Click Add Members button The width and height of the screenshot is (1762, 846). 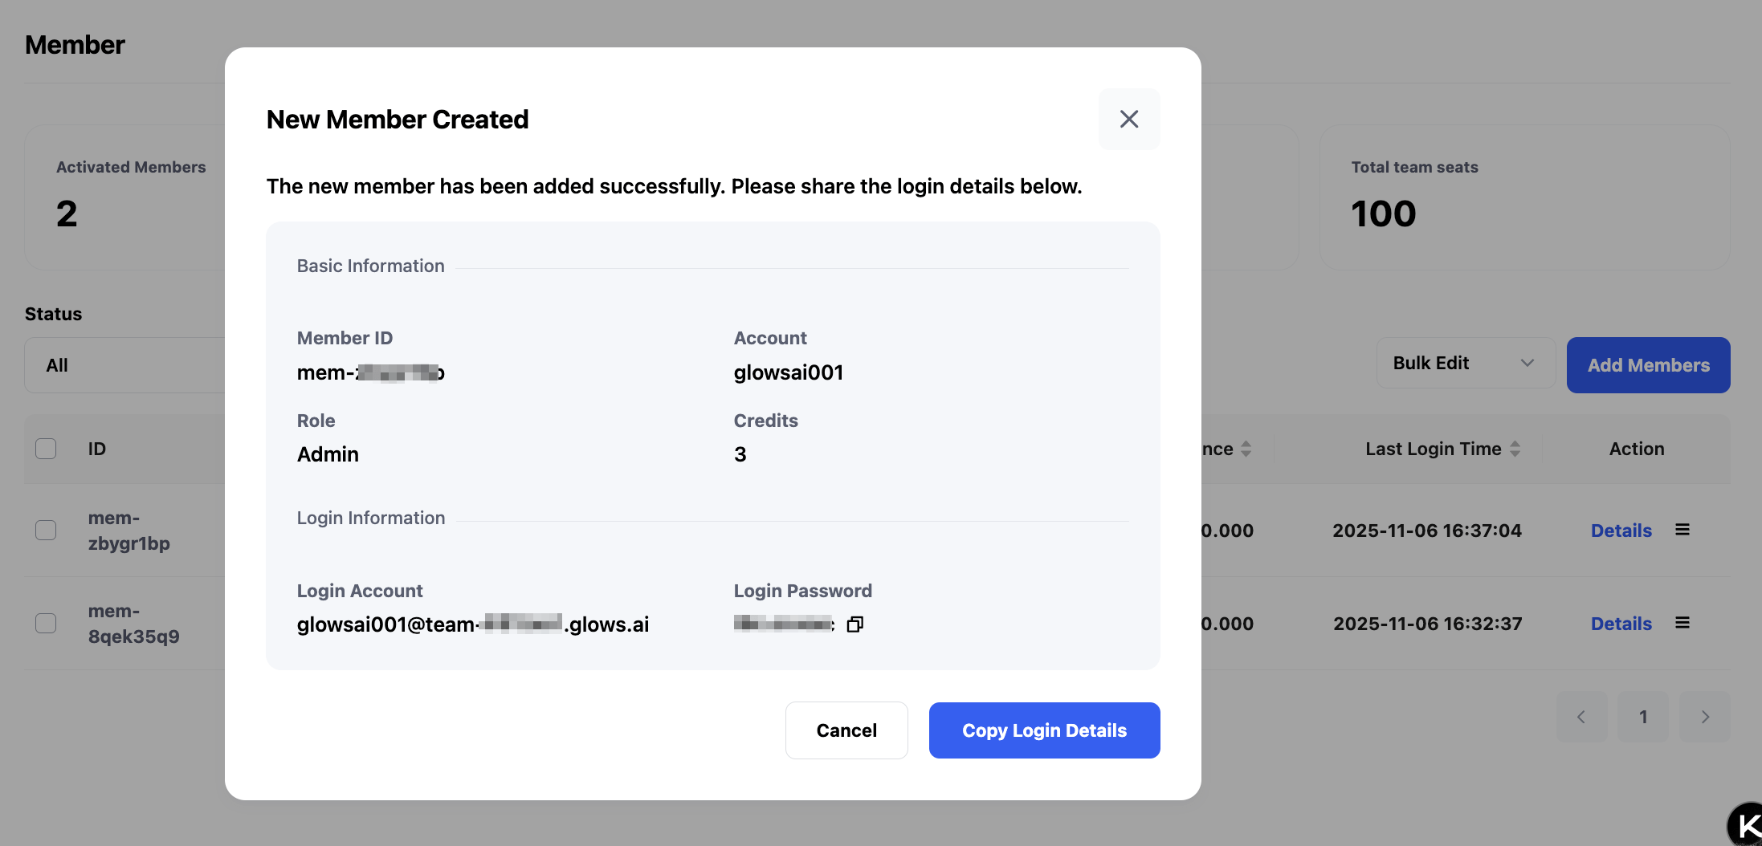tap(1648, 365)
